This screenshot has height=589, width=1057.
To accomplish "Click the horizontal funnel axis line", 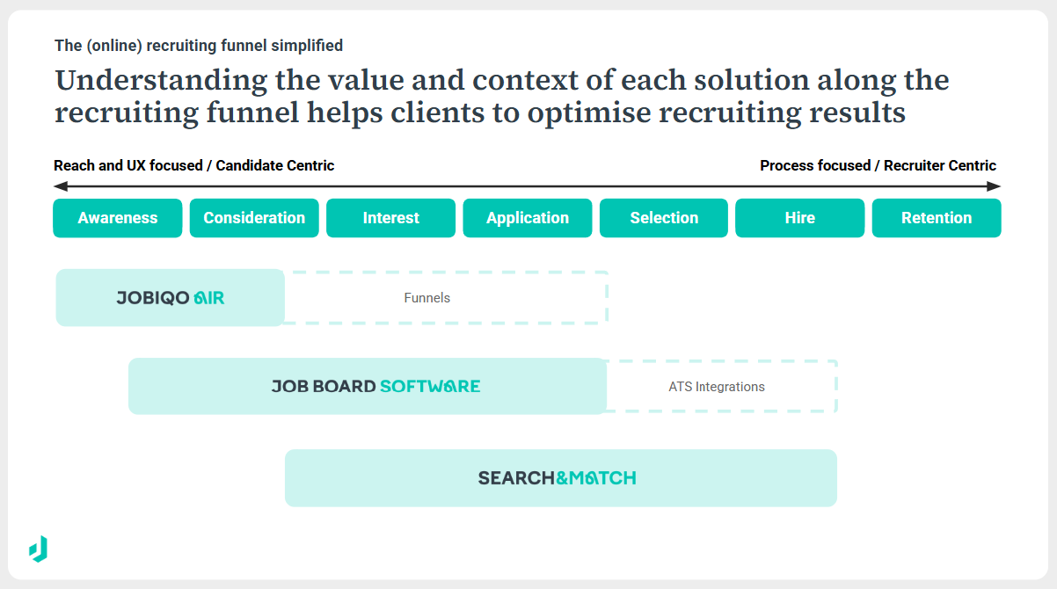I will pos(528,186).
